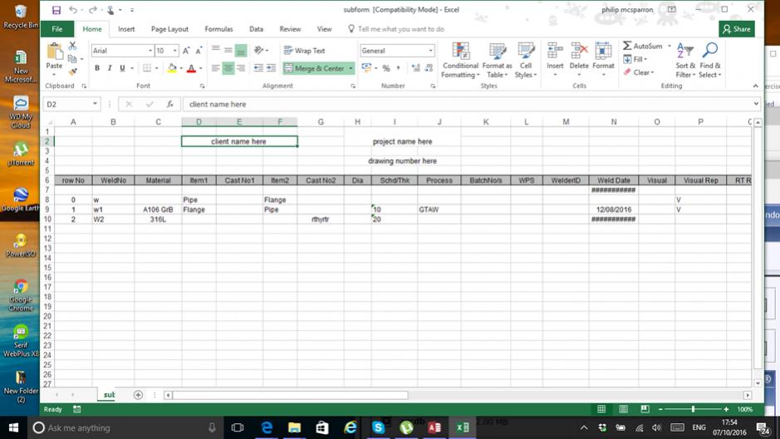
Task: Click Tell me what you want to do
Action: click(396, 29)
